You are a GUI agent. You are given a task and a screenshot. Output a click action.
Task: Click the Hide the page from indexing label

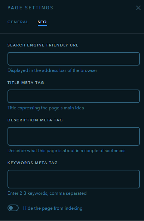tap(53, 208)
